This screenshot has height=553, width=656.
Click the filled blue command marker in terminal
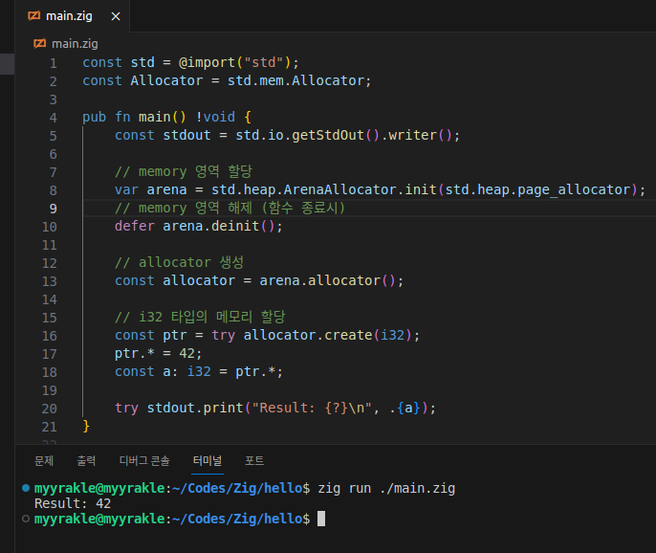25,488
